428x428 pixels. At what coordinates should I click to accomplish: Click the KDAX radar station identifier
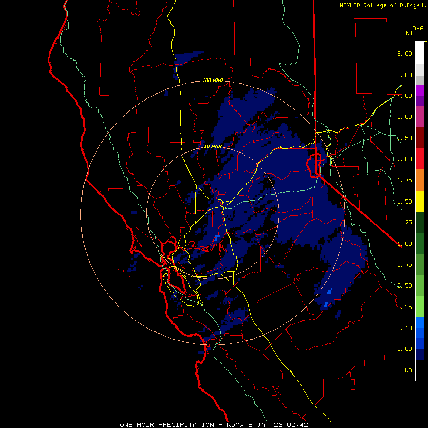(x=236, y=425)
